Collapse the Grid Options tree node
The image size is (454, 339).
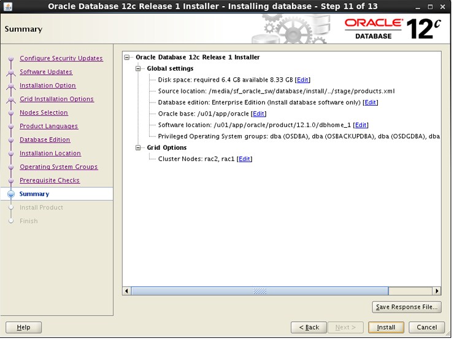pos(138,148)
